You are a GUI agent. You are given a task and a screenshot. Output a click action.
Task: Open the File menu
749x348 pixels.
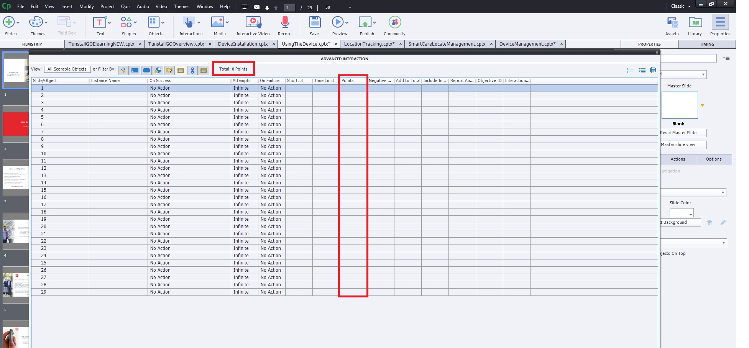click(21, 7)
